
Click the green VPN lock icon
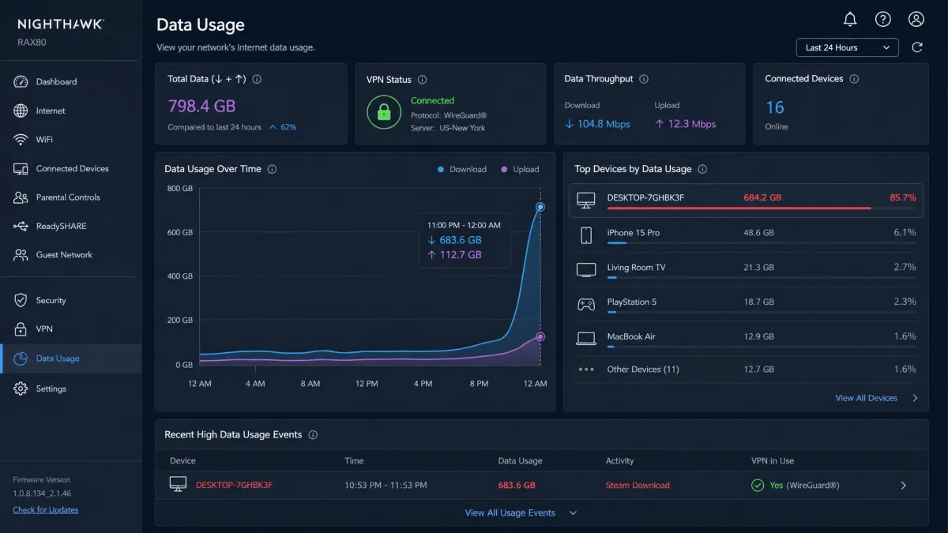384,113
